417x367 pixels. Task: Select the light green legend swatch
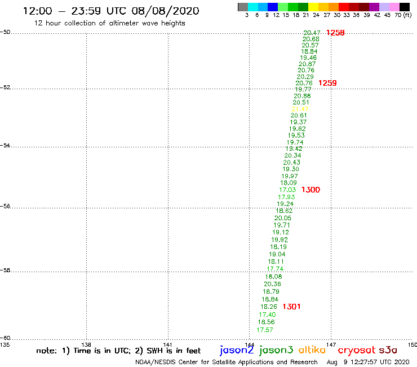[x=283, y=7]
